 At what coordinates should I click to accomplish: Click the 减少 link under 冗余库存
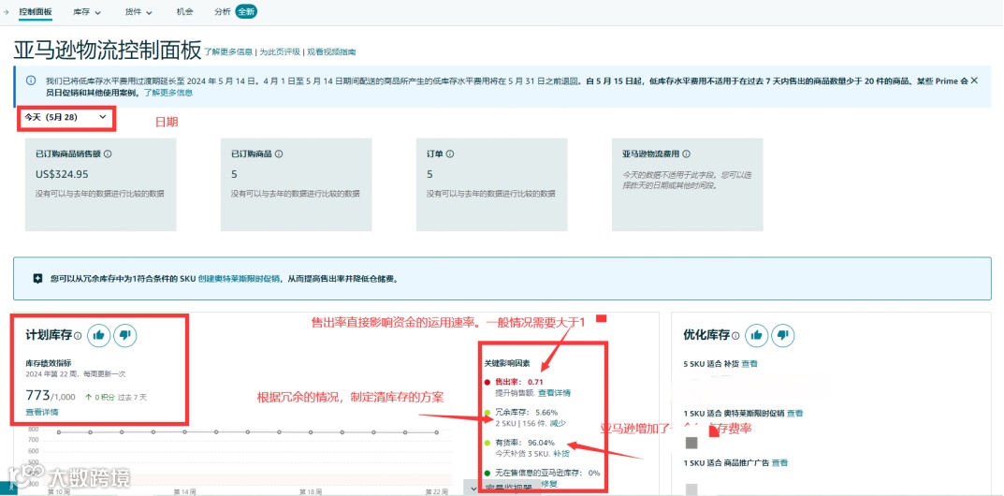[559, 423]
